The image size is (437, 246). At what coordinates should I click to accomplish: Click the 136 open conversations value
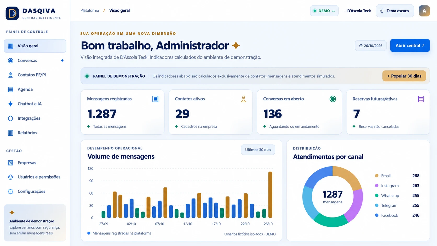273,114
